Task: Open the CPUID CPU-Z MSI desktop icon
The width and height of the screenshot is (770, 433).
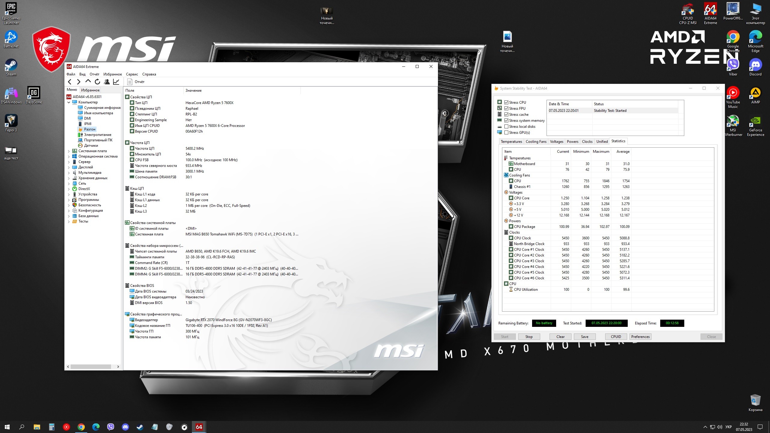Action: (x=688, y=14)
